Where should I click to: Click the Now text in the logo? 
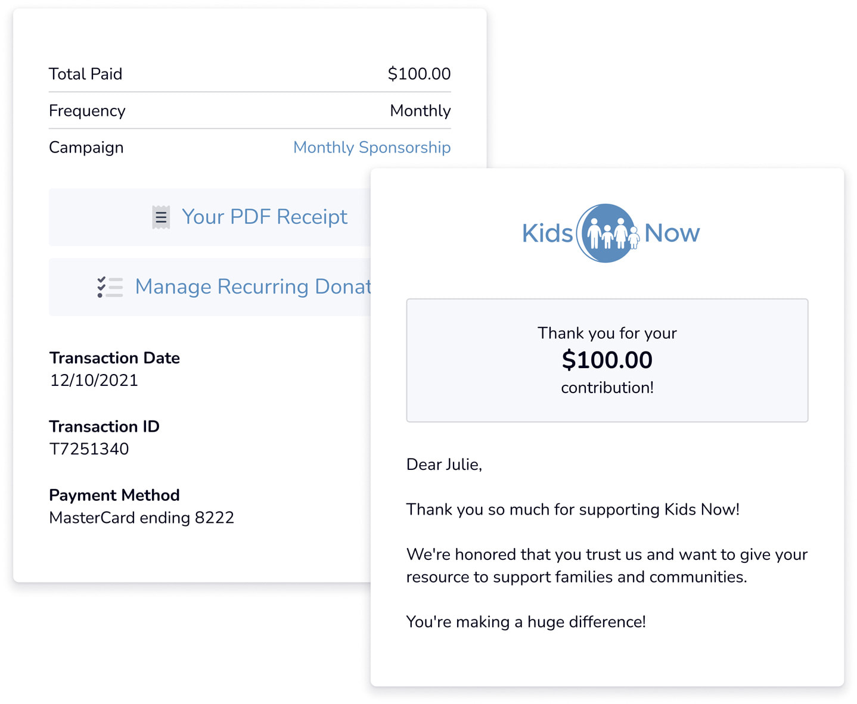pos(672,233)
